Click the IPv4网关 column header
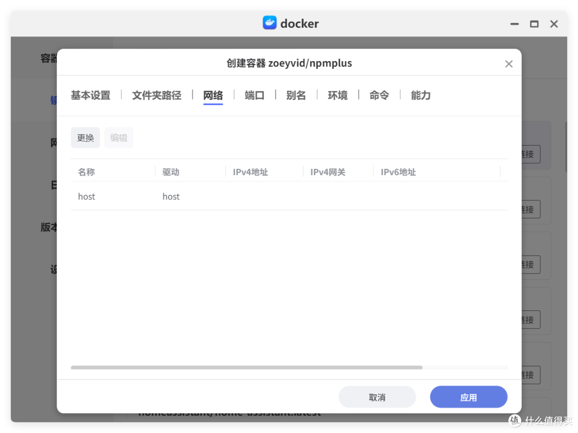The height and width of the screenshot is (433, 578). click(328, 172)
